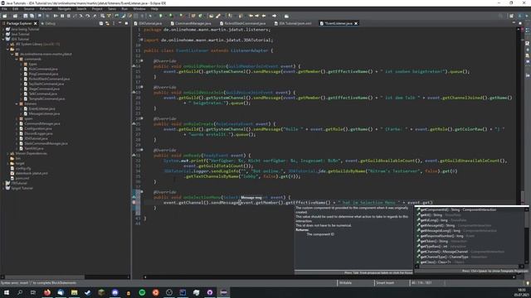Toggle Link with Editor in Package Explorer
The width and height of the screenshot is (531, 298).
click(x=107, y=23)
